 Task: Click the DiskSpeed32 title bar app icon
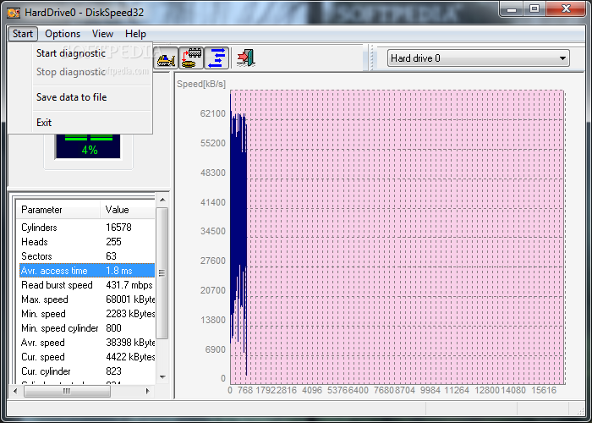[14, 13]
